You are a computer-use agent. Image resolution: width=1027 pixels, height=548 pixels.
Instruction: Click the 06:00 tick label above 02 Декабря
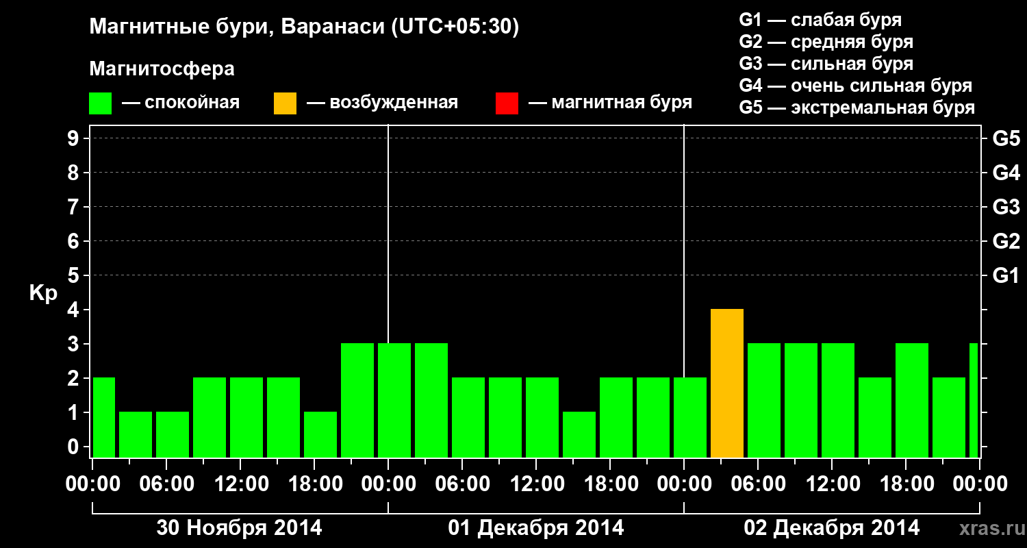point(758,484)
